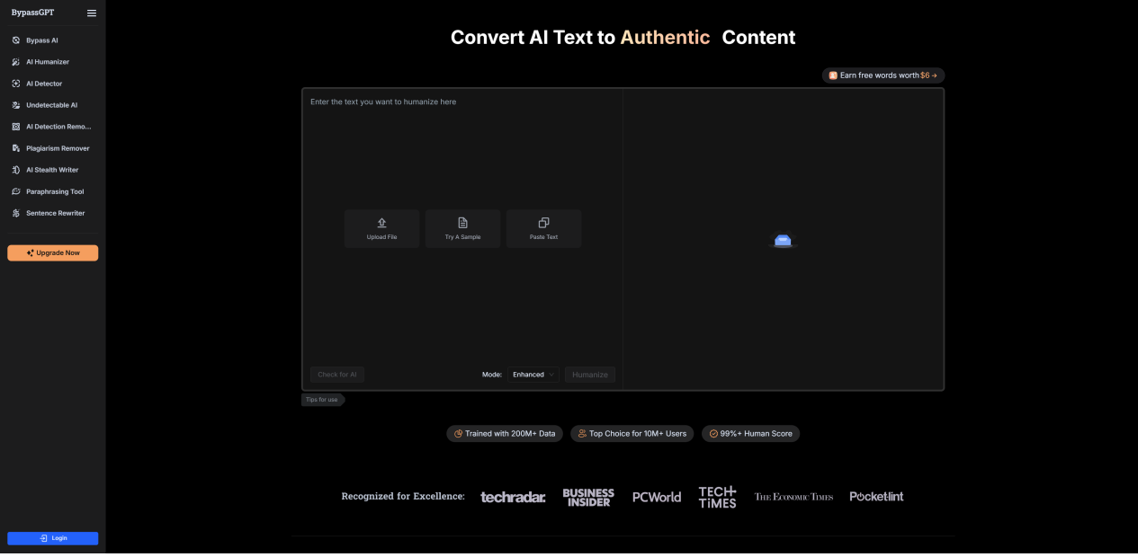Click the blue placeholder icon in output panel

point(783,240)
